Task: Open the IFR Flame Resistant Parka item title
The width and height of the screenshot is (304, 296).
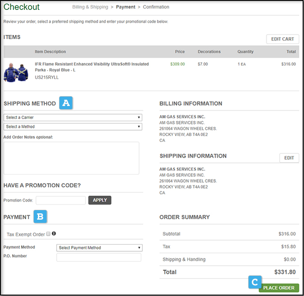Action: (x=92, y=67)
